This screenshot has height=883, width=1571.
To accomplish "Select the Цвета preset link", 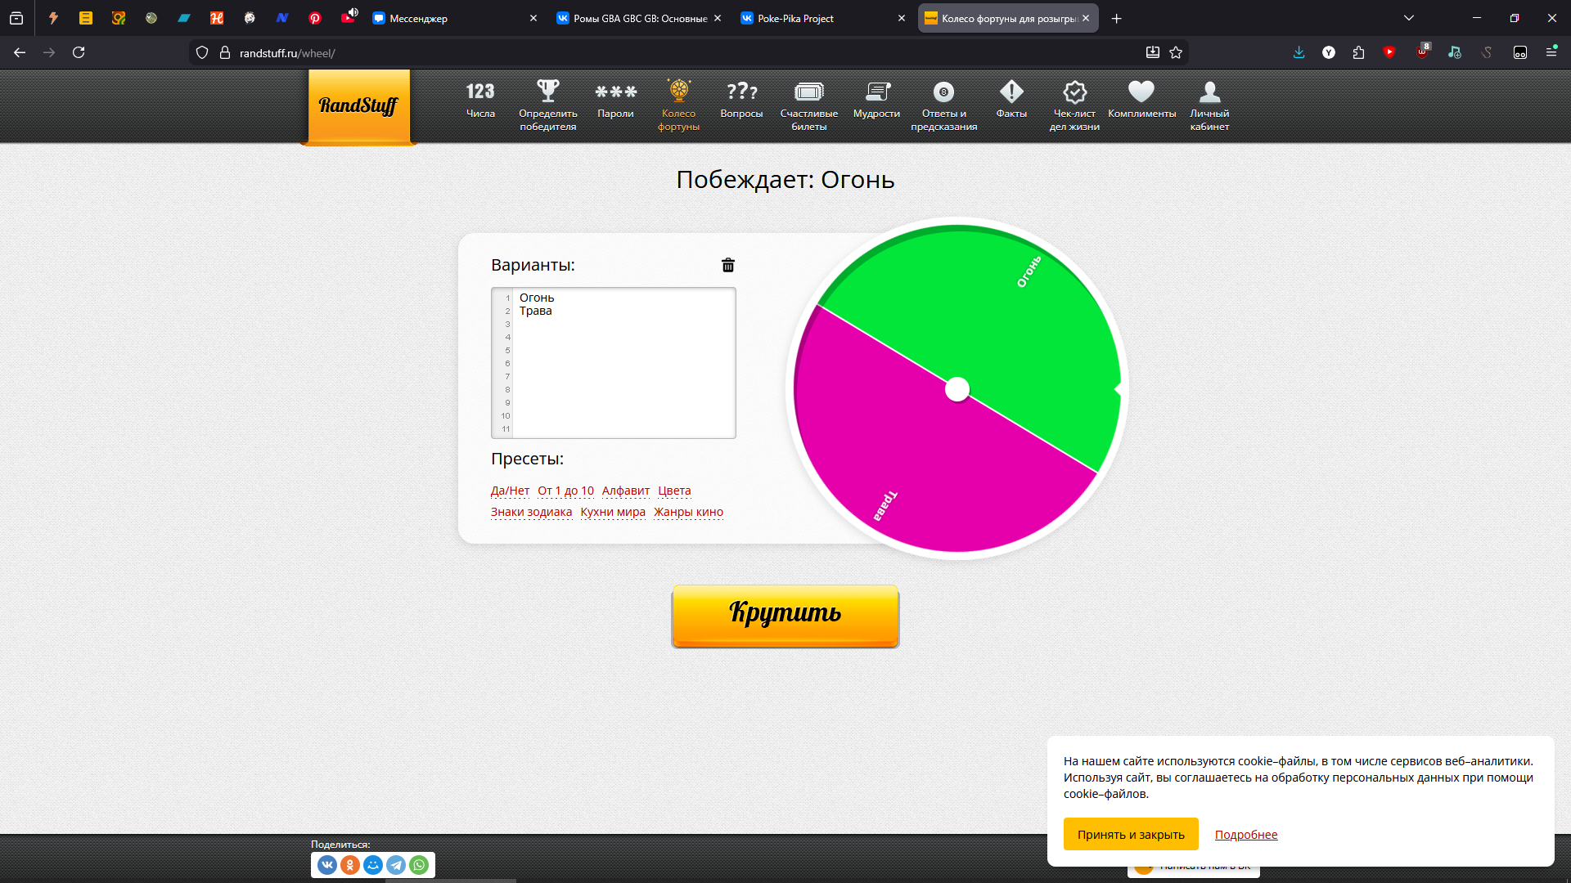I will (x=674, y=491).
